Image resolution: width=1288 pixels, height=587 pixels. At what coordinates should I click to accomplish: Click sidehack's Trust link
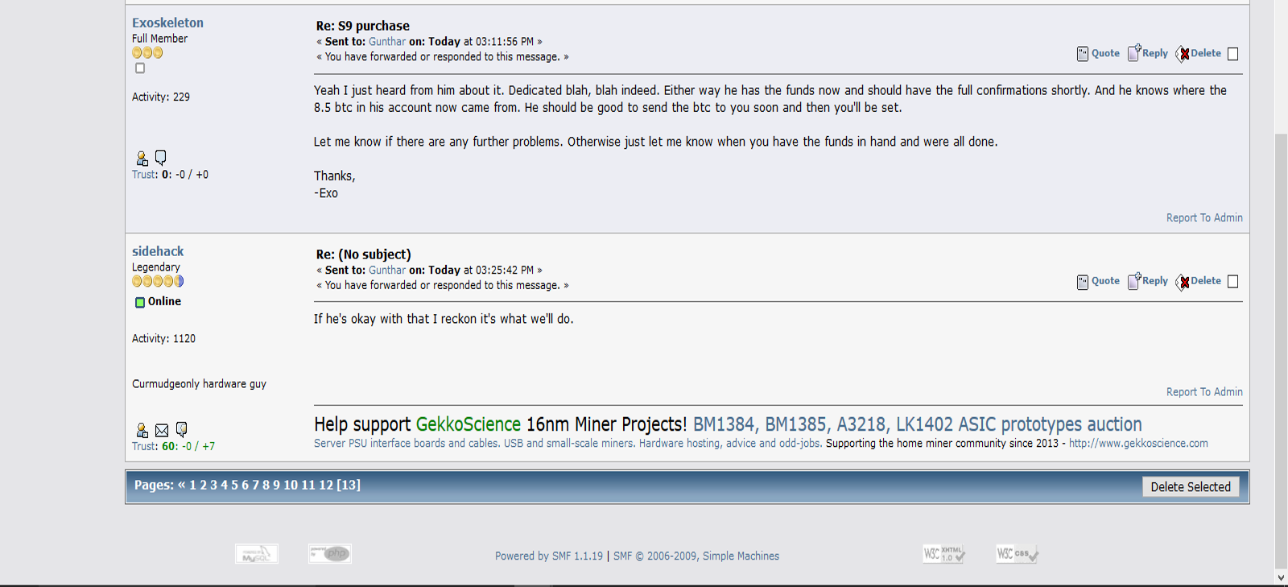[x=144, y=446]
